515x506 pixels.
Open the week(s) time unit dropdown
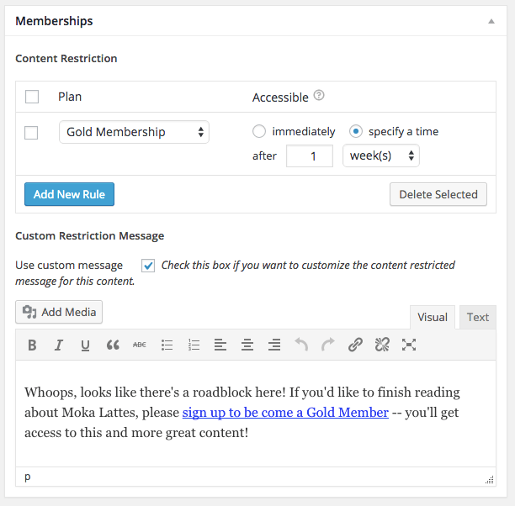[x=380, y=155]
